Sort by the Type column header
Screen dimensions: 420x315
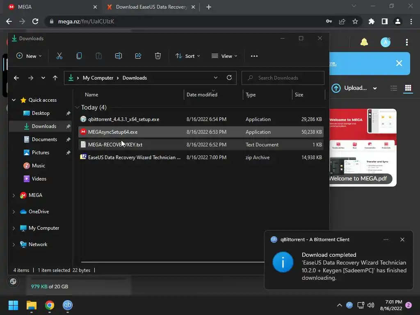(251, 95)
